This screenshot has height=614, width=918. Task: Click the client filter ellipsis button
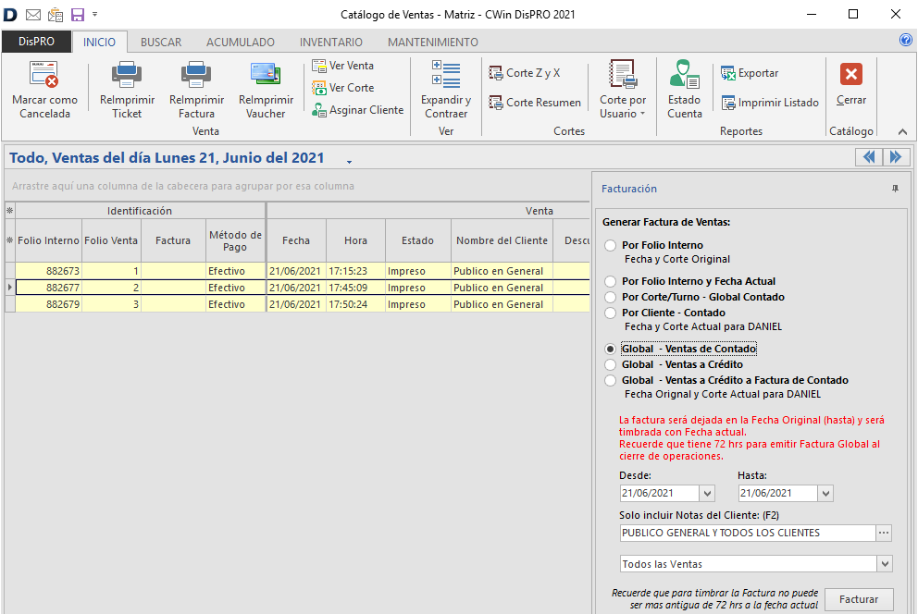(884, 533)
